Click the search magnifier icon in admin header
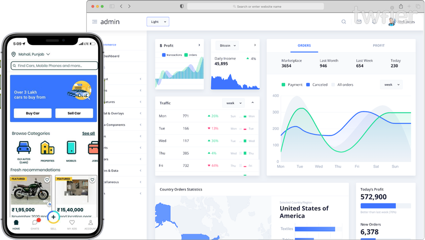The image size is (425, 240). [343, 22]
